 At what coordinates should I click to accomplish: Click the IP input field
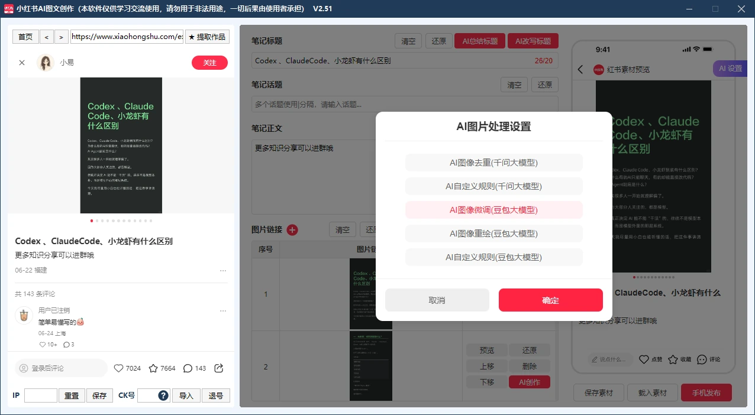(41, 395)
